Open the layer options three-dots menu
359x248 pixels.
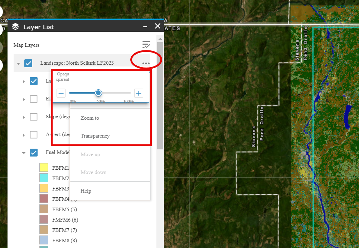coord(145,63)
